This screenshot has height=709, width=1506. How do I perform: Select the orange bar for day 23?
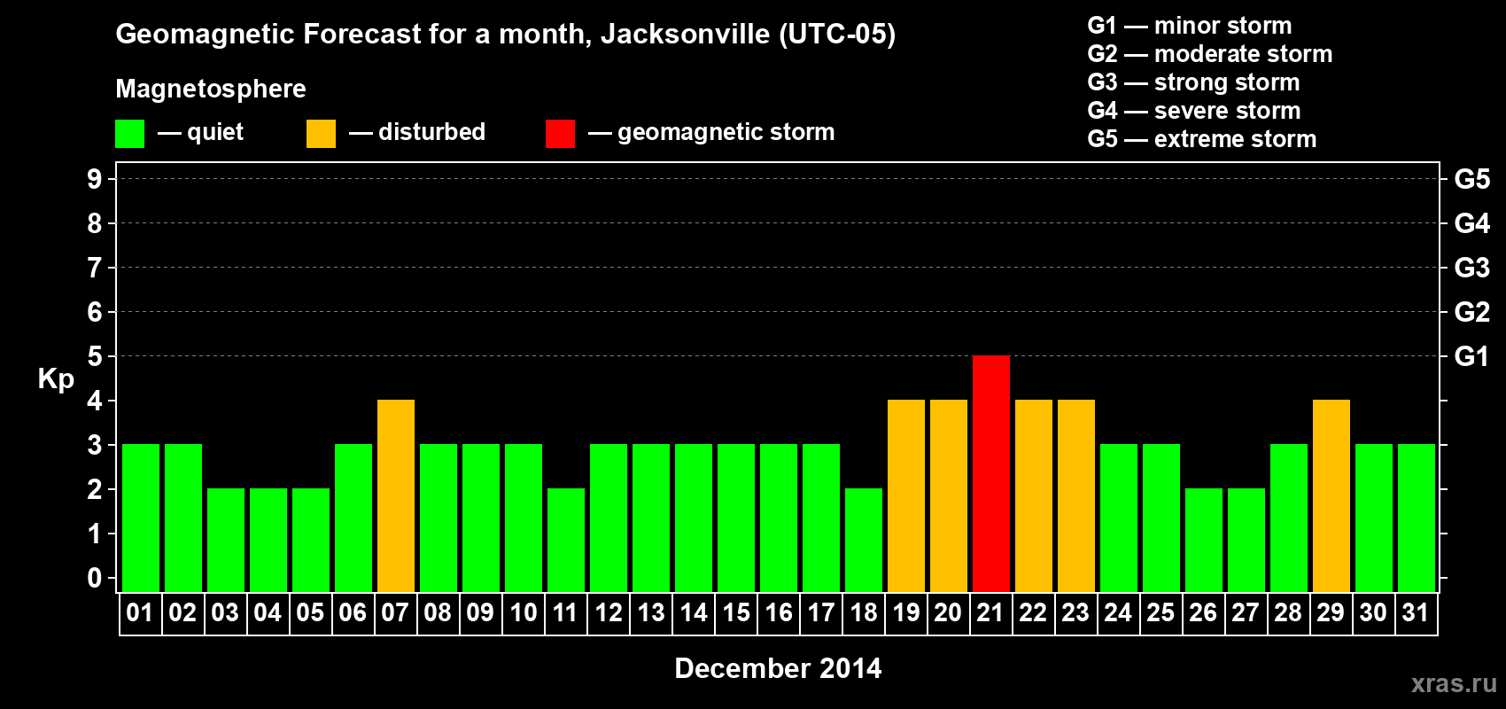point(1076,495)
